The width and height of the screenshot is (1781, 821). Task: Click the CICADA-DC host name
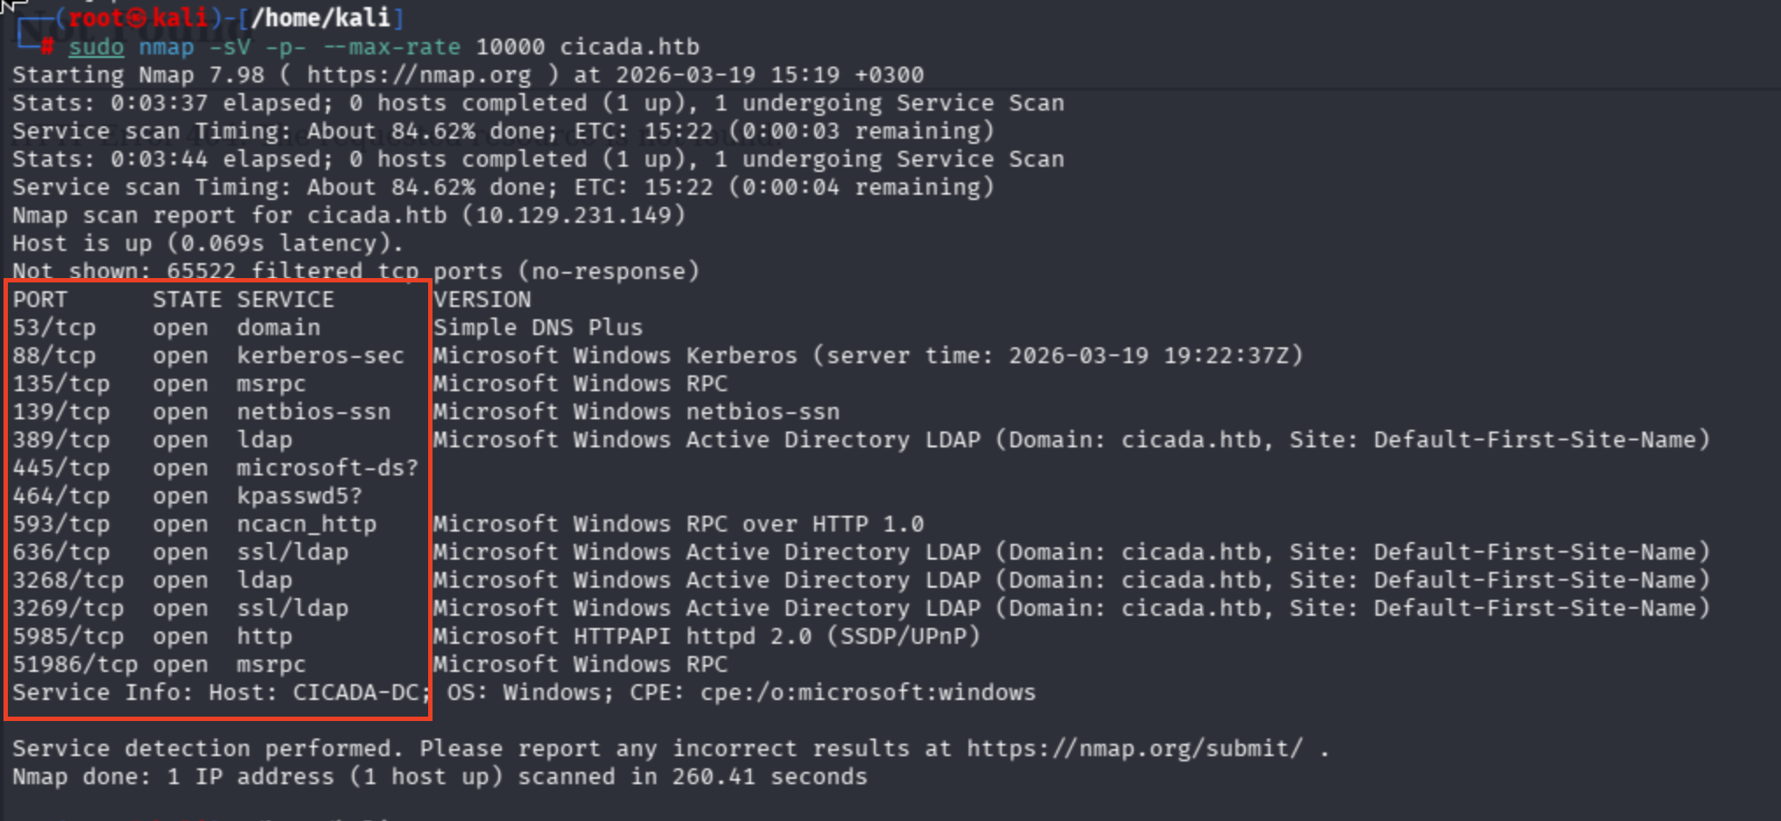pos(356,692)
